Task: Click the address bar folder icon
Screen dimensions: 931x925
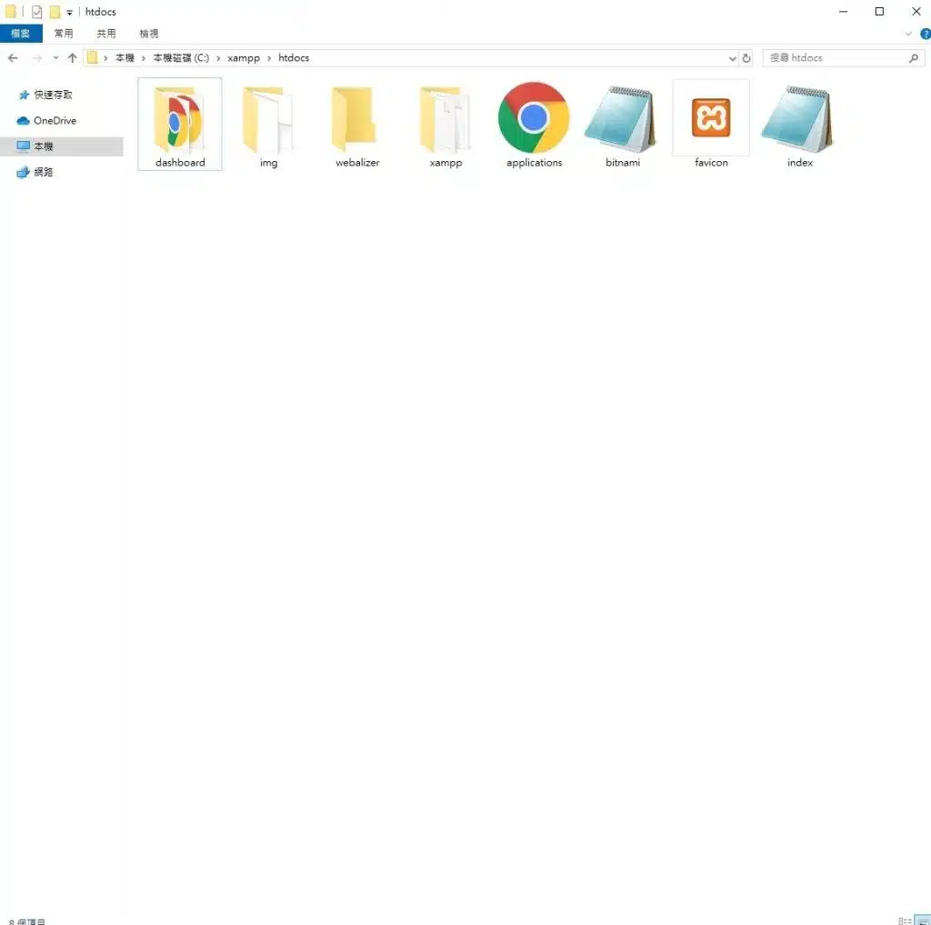Action: tap(92, 57)
